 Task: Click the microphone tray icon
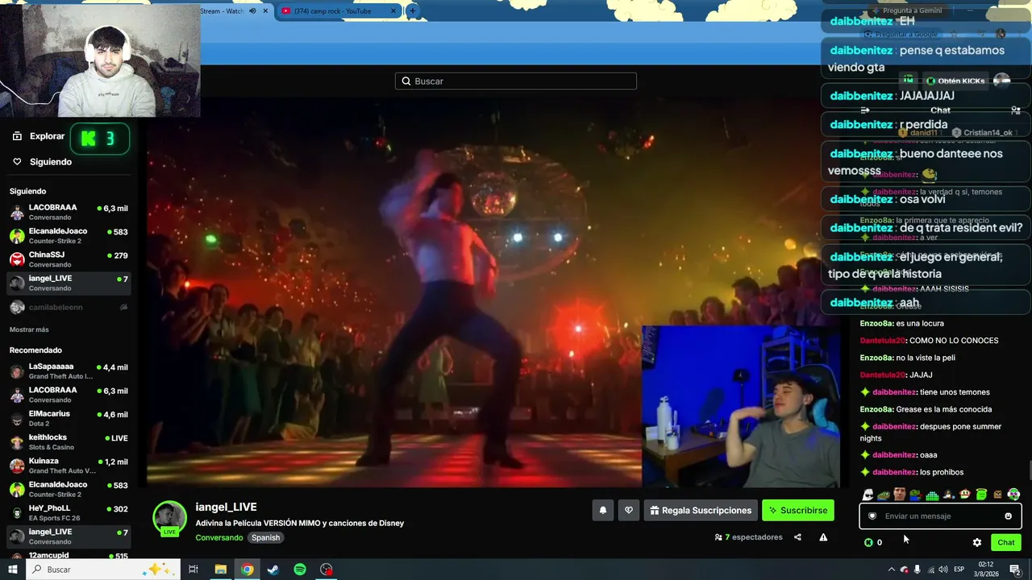(x=918, y=570)
